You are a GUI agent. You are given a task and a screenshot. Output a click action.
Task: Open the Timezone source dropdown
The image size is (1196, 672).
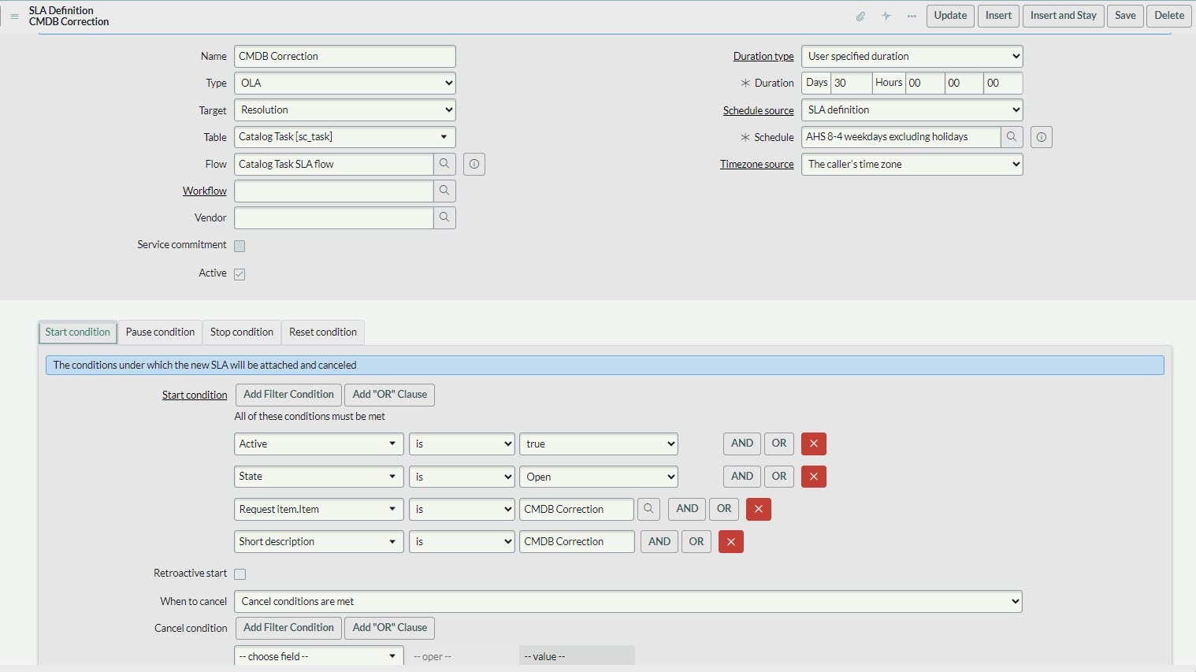coord(912,164)
